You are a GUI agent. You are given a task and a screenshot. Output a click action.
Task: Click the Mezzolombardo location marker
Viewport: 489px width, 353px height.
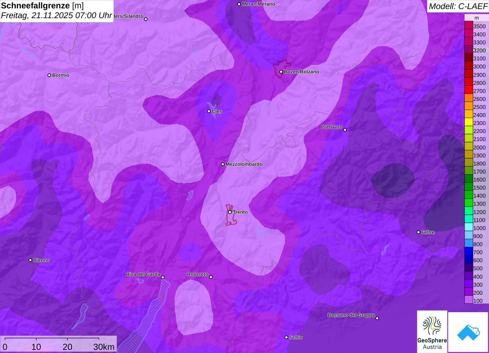222,164
